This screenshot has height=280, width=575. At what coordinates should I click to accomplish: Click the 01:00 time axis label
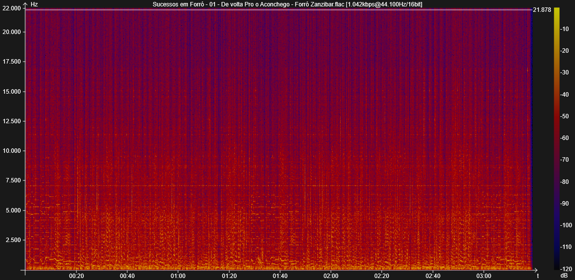pyautogui.click(x=178, y=275)
